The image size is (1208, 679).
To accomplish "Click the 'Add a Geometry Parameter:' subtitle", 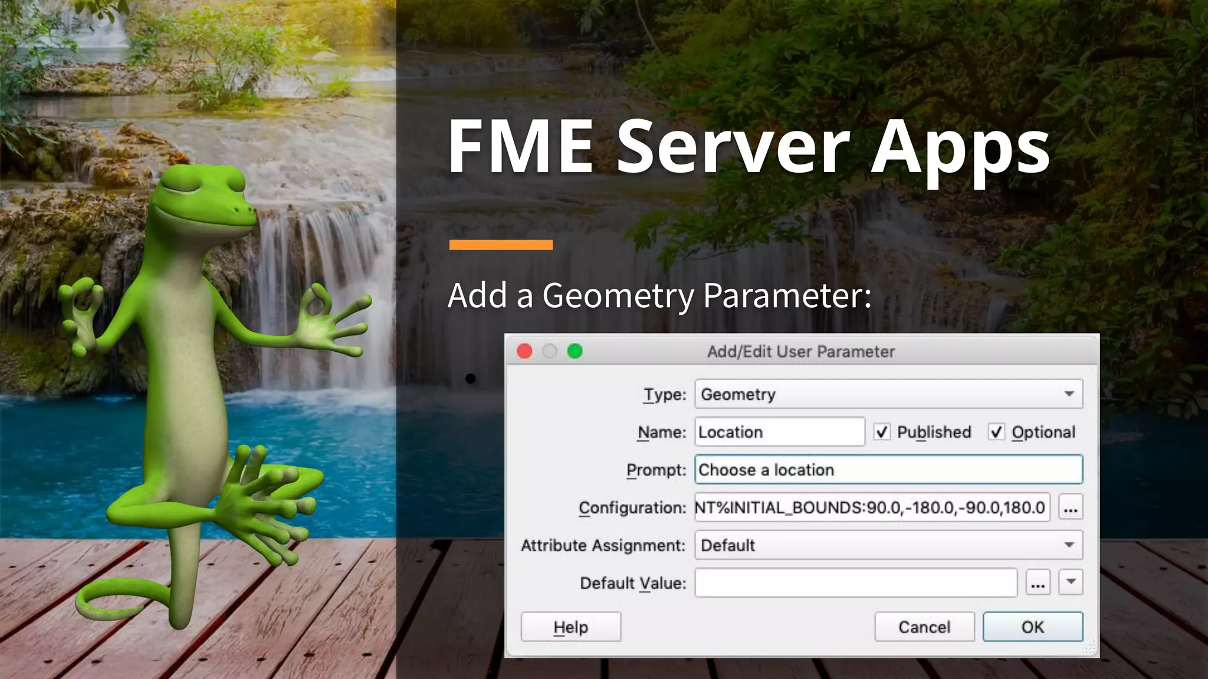I will pyautogui.click(x=659, y=295).
